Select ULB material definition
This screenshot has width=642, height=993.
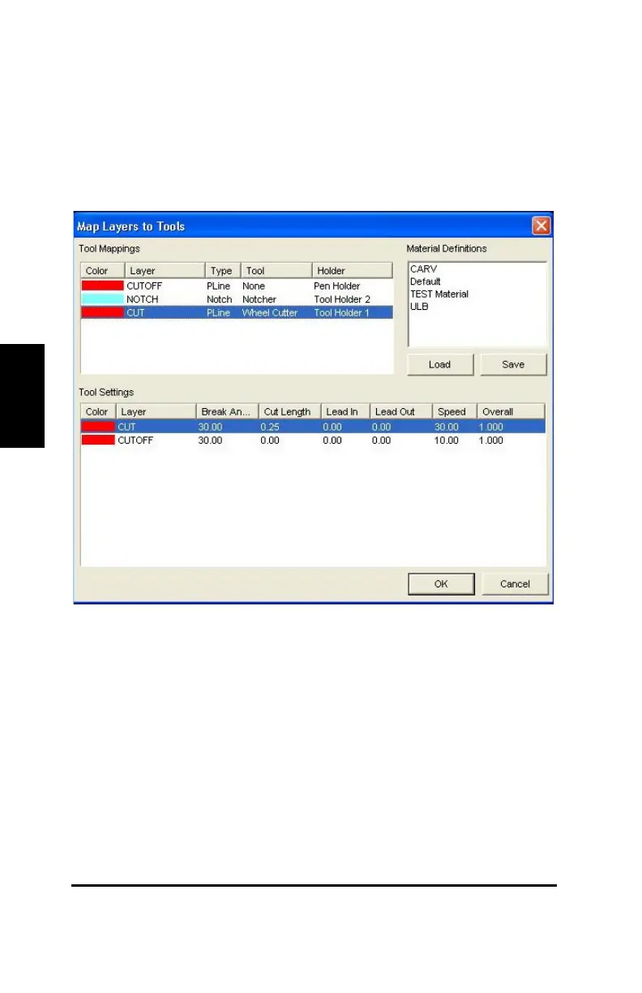point(419,307)
